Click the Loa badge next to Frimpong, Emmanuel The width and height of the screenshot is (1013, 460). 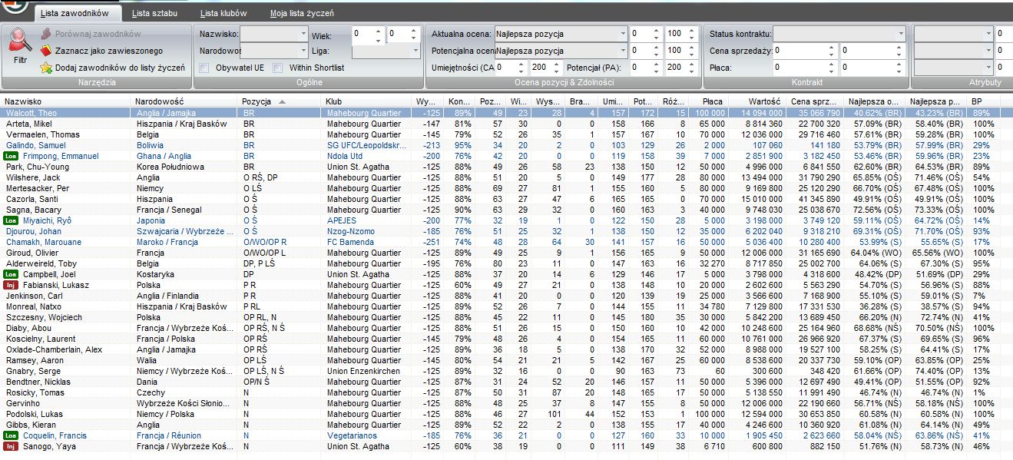coord(11,156)
